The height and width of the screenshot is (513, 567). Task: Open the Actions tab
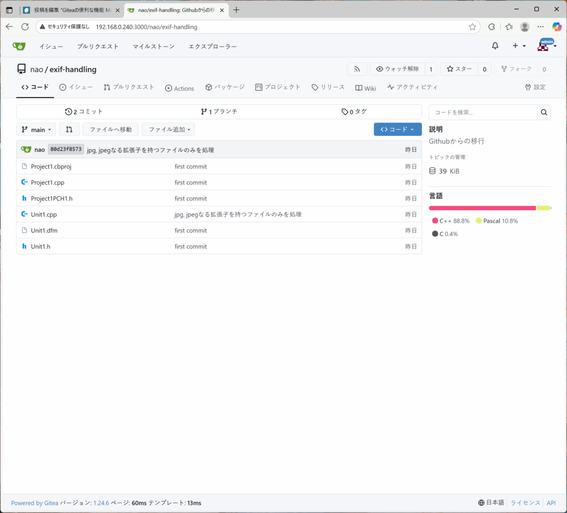tap(179, 88)
